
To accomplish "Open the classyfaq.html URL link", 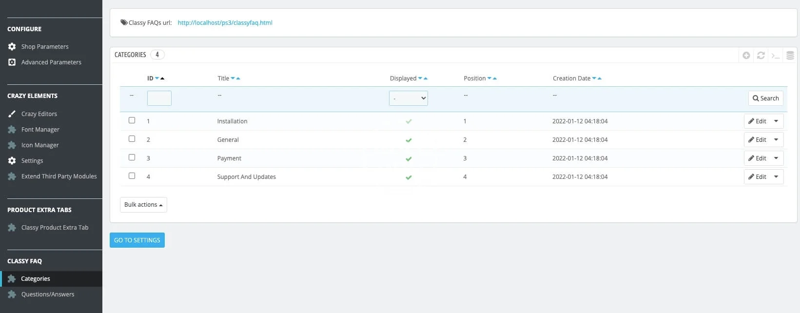I will [x=225, y=22].
